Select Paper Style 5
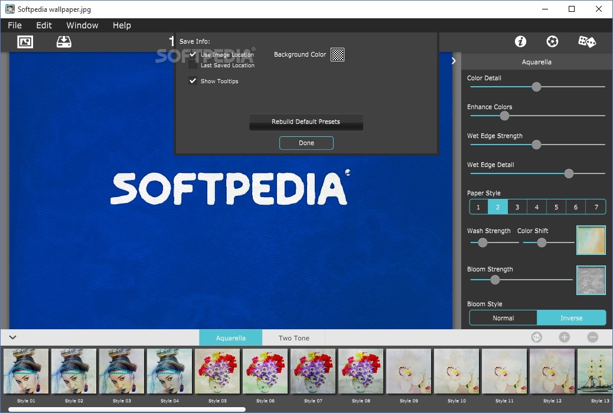 pos(556,207)
